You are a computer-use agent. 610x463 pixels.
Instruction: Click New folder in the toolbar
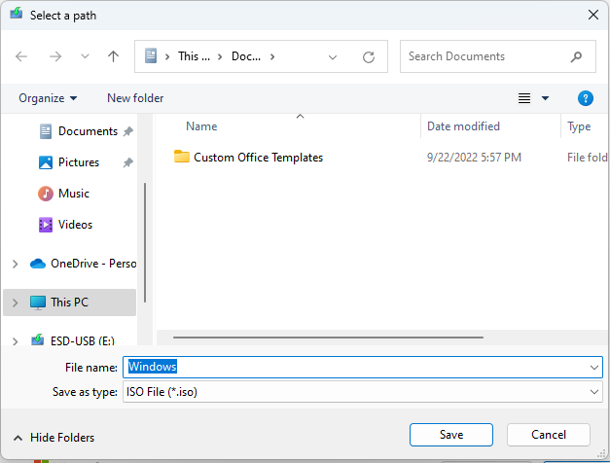point(135,98)
